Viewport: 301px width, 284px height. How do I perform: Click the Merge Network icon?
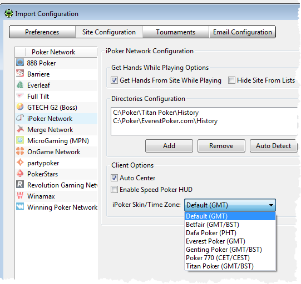(20, 129)
